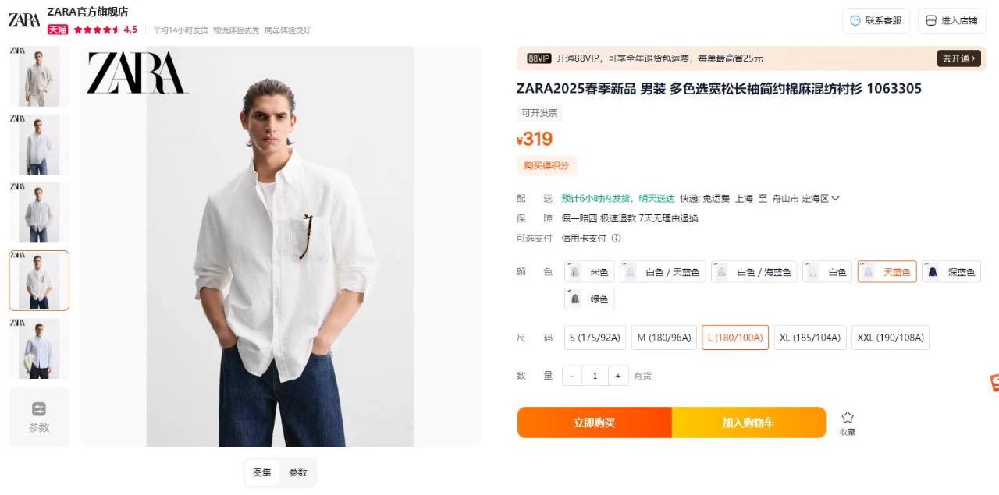Select the first beige shirt thumbnail
The height and width of the screenshot is (495, 999).
(x=39, y=76)
